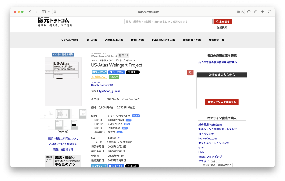Viewport: 285px width, 181px height.
Task: Open the Hitoshi Koizumi author link
Action: (x=102, y=85)
